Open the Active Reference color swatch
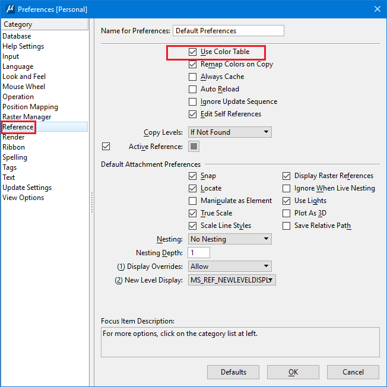 pyautogui.click(x=193, y=147)
